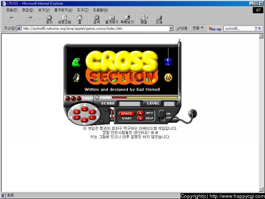Click the red J direction button
This screenshot has height=199, width=265.
coord(76,117)
